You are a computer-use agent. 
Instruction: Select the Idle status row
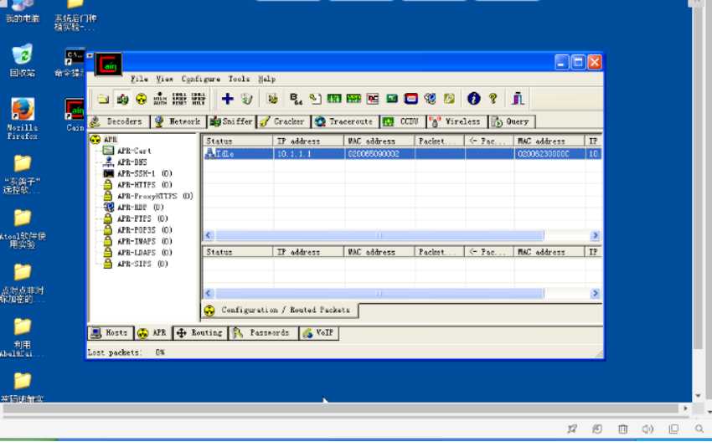click(x=402, y=154)
